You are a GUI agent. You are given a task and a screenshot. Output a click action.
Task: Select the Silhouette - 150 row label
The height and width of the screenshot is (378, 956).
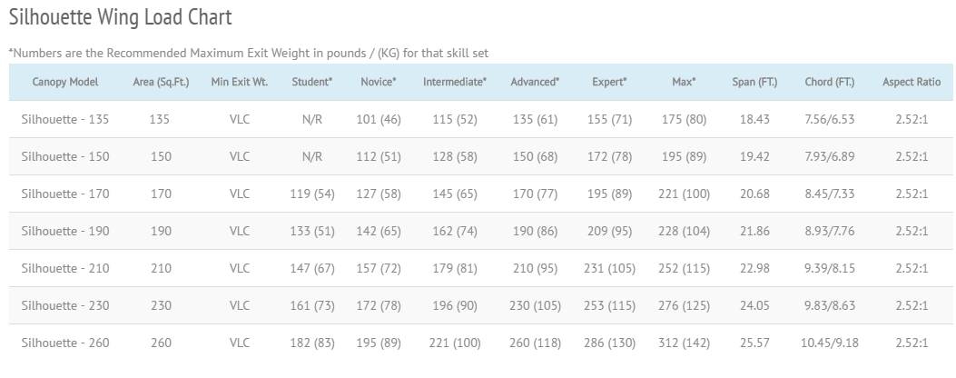click(x=65, y=156)
